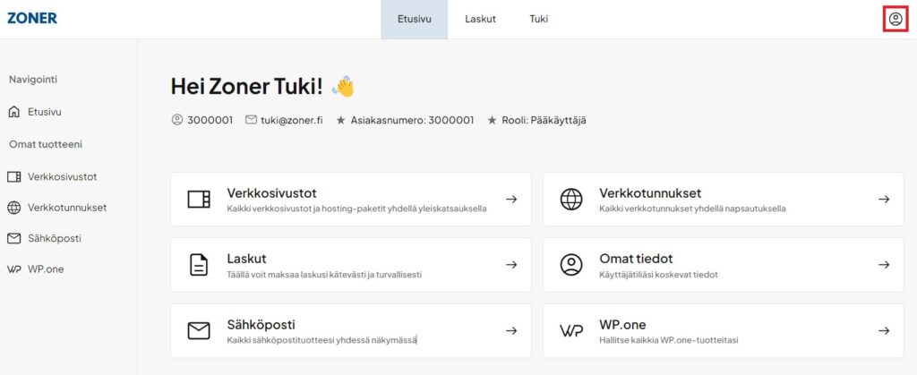Click the person icon on Omat tiedot card
This screenshot has height=375, width=917.
570,265
